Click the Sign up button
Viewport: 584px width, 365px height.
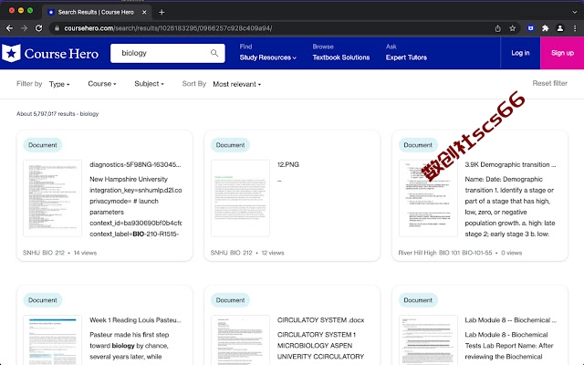click(562, 53)
